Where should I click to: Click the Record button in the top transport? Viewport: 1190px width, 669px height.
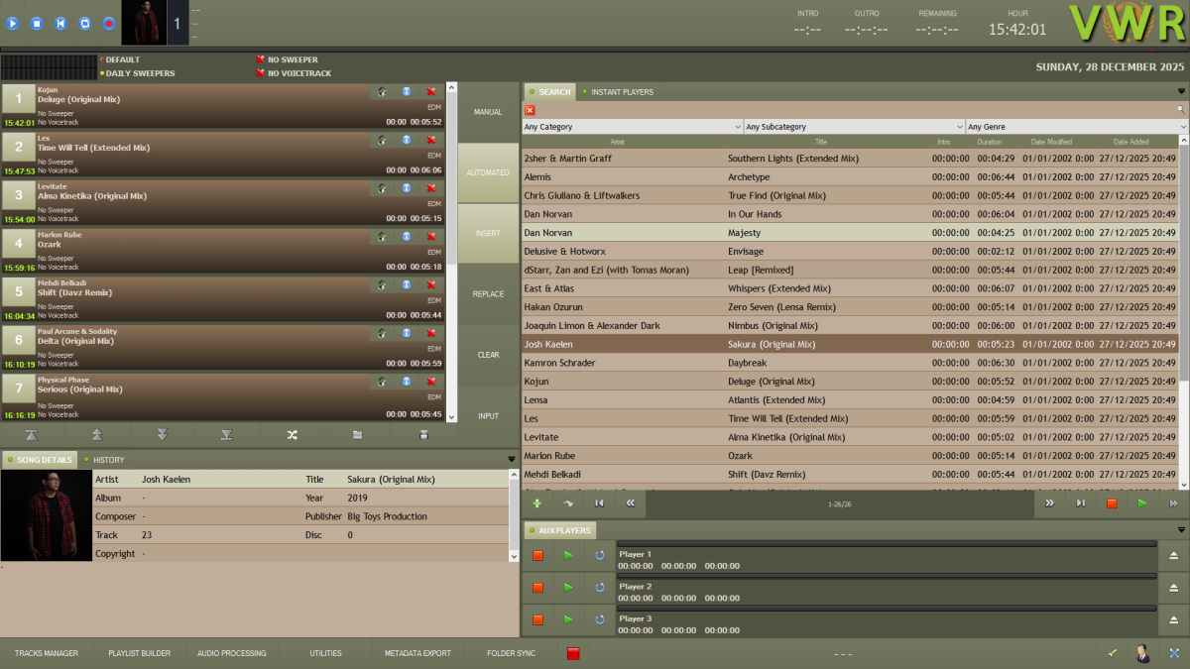click(109, 23)
